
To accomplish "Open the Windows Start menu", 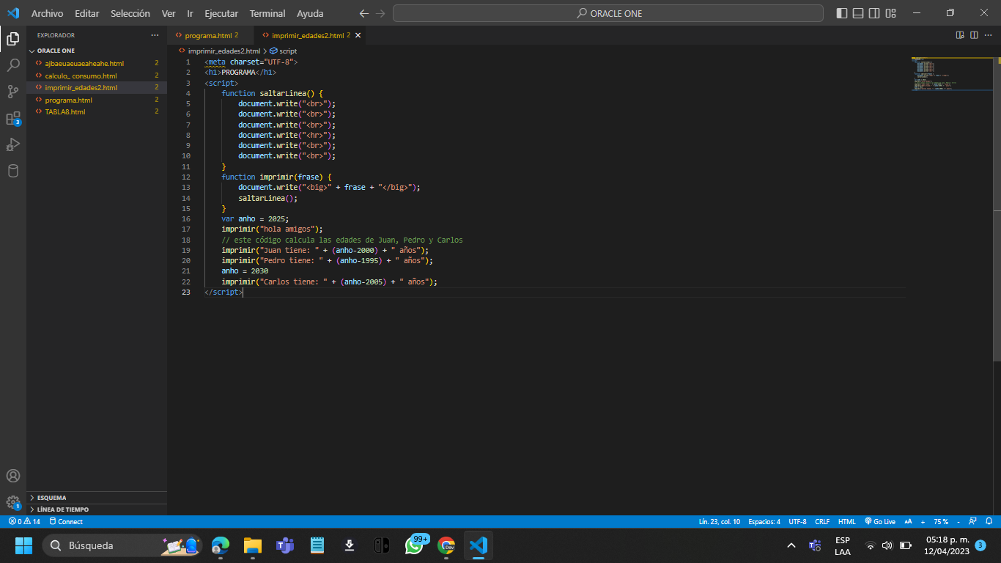I will [23, 545].
